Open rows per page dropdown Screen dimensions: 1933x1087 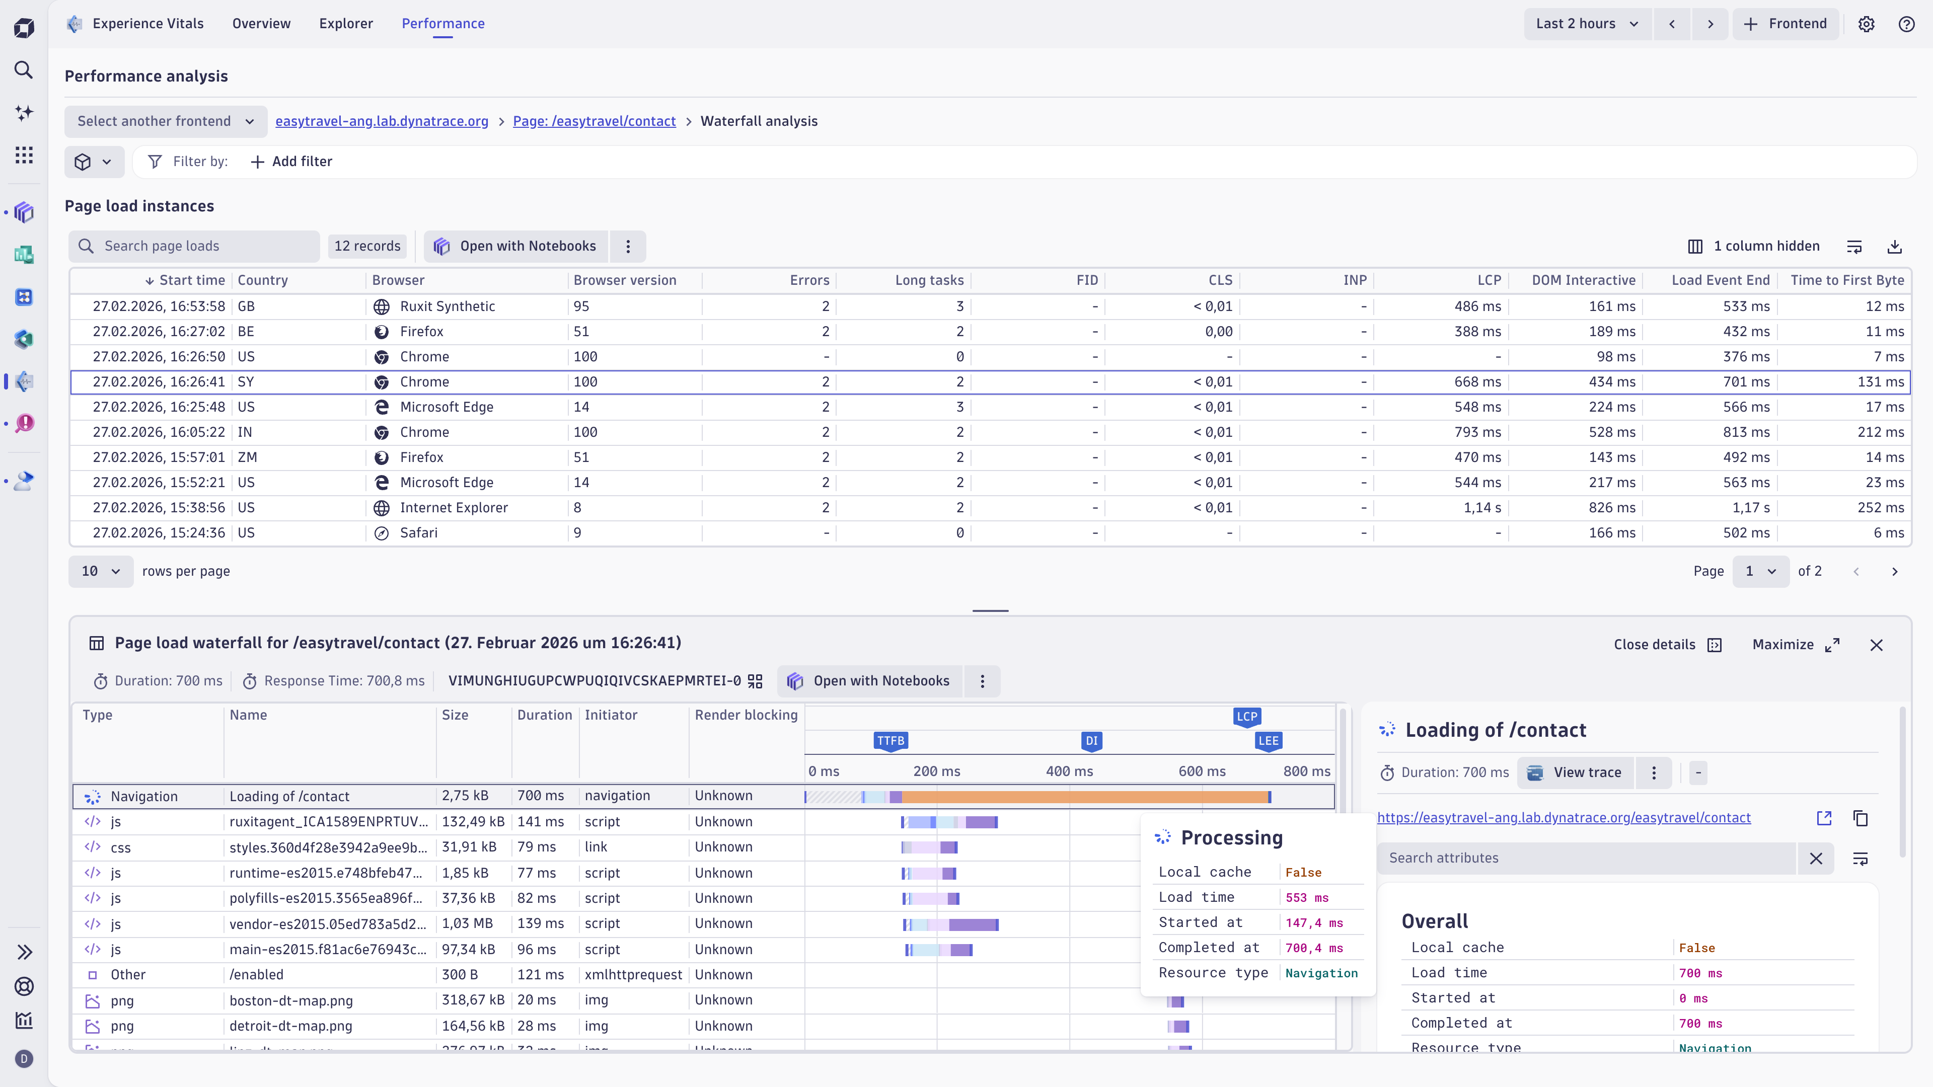[x=101, y=571]
